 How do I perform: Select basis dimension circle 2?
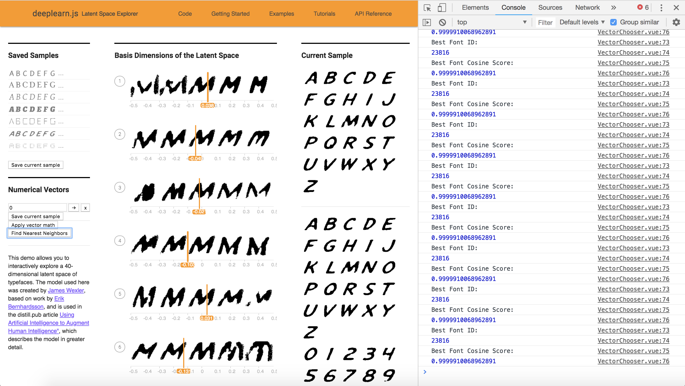click(120, 134)
